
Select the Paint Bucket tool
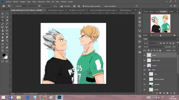click(7, 34)
